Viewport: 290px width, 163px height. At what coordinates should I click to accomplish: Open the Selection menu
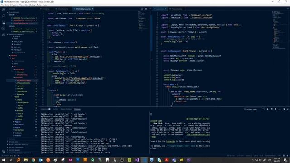[14, 5]
